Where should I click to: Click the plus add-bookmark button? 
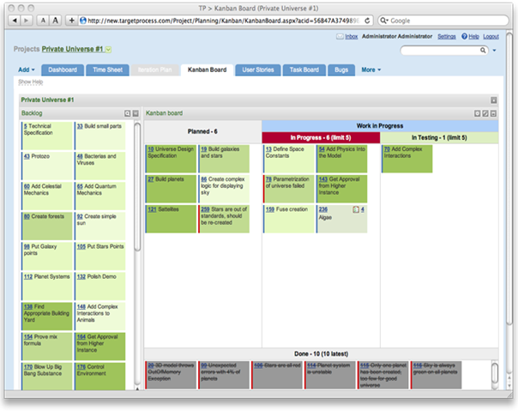[71, 21]
